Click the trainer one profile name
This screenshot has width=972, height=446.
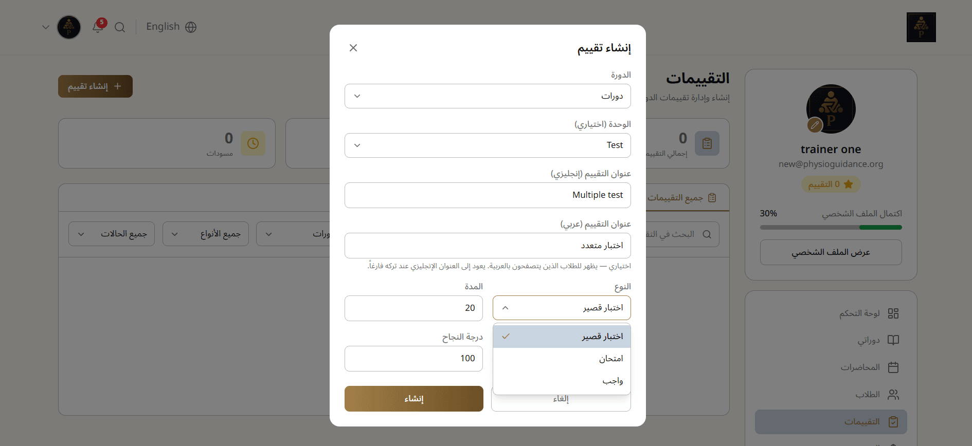831,150
